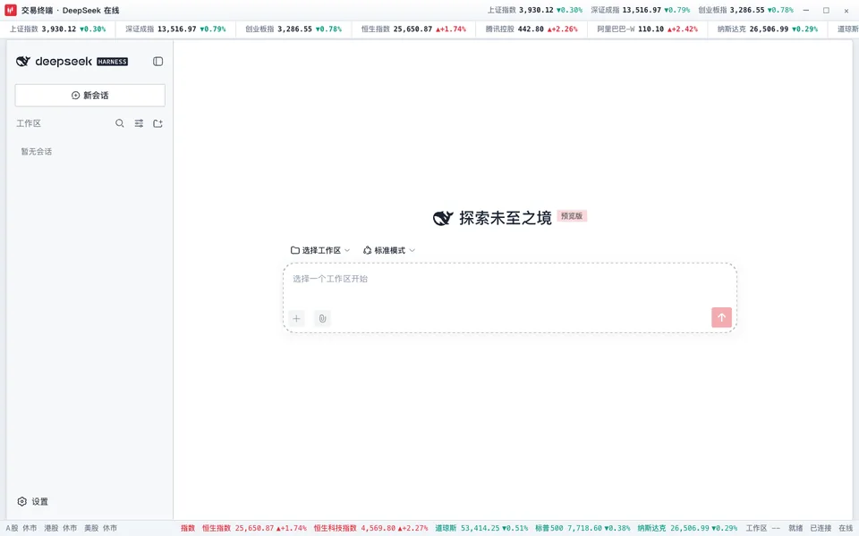Click 港股 休市 status in status bar

pos(61,528)
